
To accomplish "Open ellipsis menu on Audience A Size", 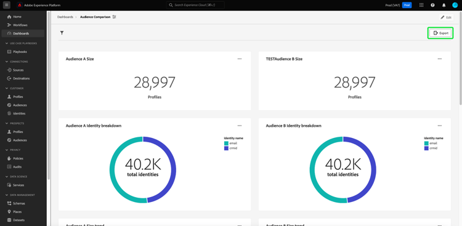I will tap(240, 59).
